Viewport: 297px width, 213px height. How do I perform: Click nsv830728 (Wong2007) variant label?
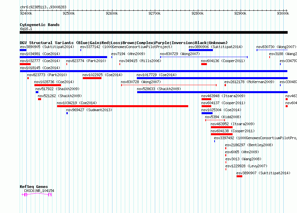[141, 82]
